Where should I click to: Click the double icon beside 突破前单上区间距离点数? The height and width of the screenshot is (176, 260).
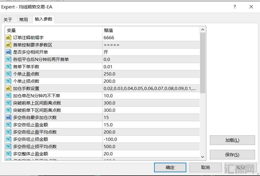point(8,103)
